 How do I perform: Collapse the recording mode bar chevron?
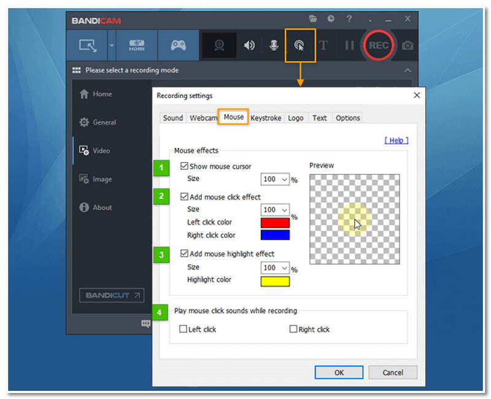point(408,70)
